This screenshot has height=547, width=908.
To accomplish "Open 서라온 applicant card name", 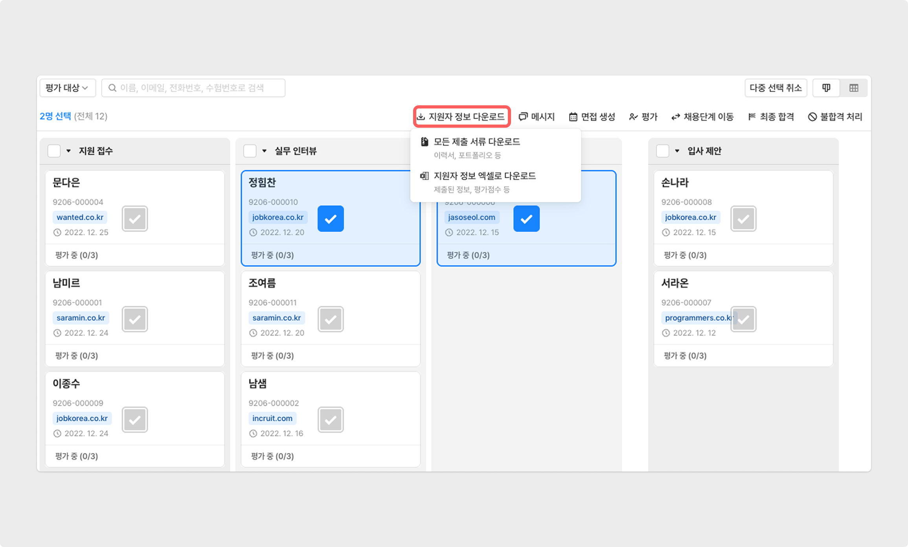I will (675, 283).
